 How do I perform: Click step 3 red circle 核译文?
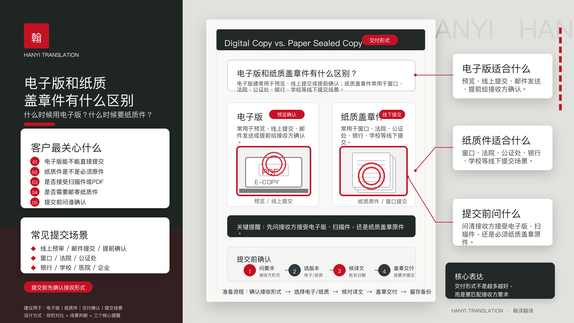pos(339,271)
